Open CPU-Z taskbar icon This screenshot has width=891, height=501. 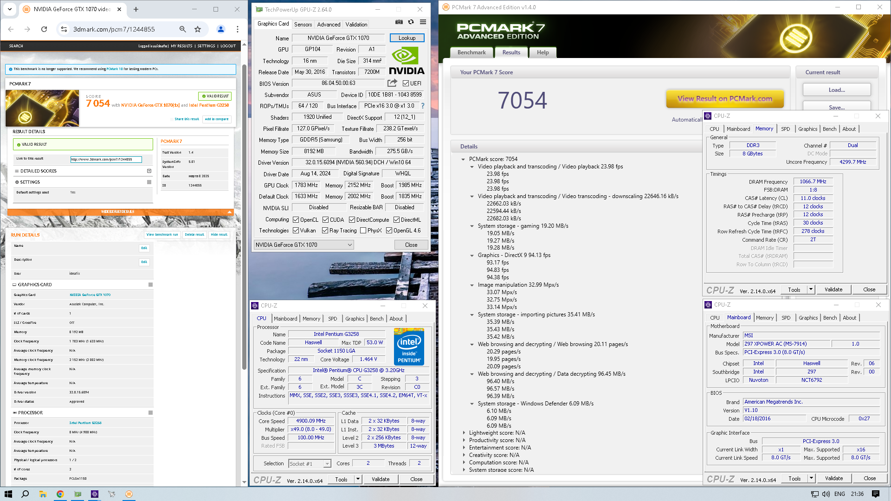coord(95,494)
